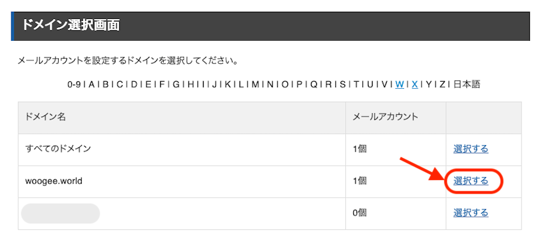Click the メールアカウント column header
Viewport: 534px width, 244px height.
(385, 117)
